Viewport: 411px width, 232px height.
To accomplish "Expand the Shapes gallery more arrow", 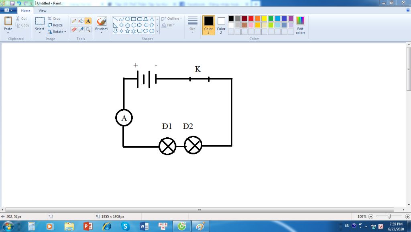I will coord(157,31).
